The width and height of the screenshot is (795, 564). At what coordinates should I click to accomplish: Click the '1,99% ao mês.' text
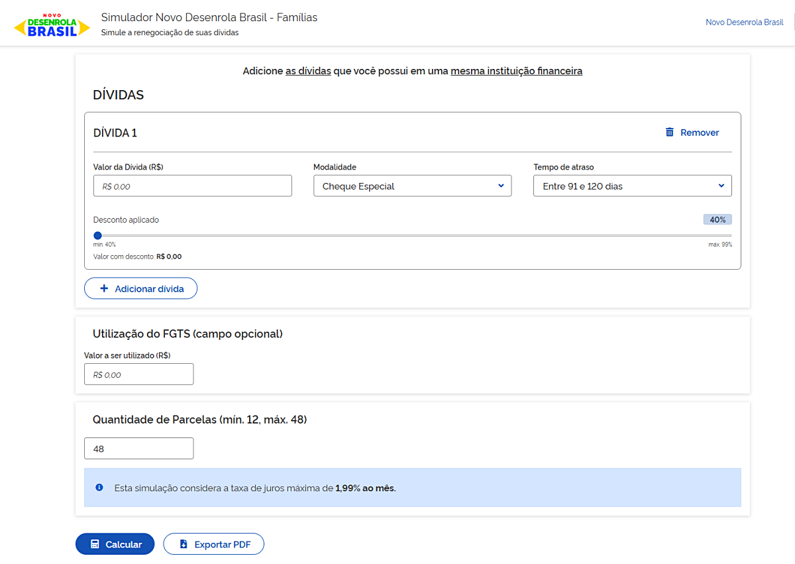pyautogui.click(x=366, y=488)
